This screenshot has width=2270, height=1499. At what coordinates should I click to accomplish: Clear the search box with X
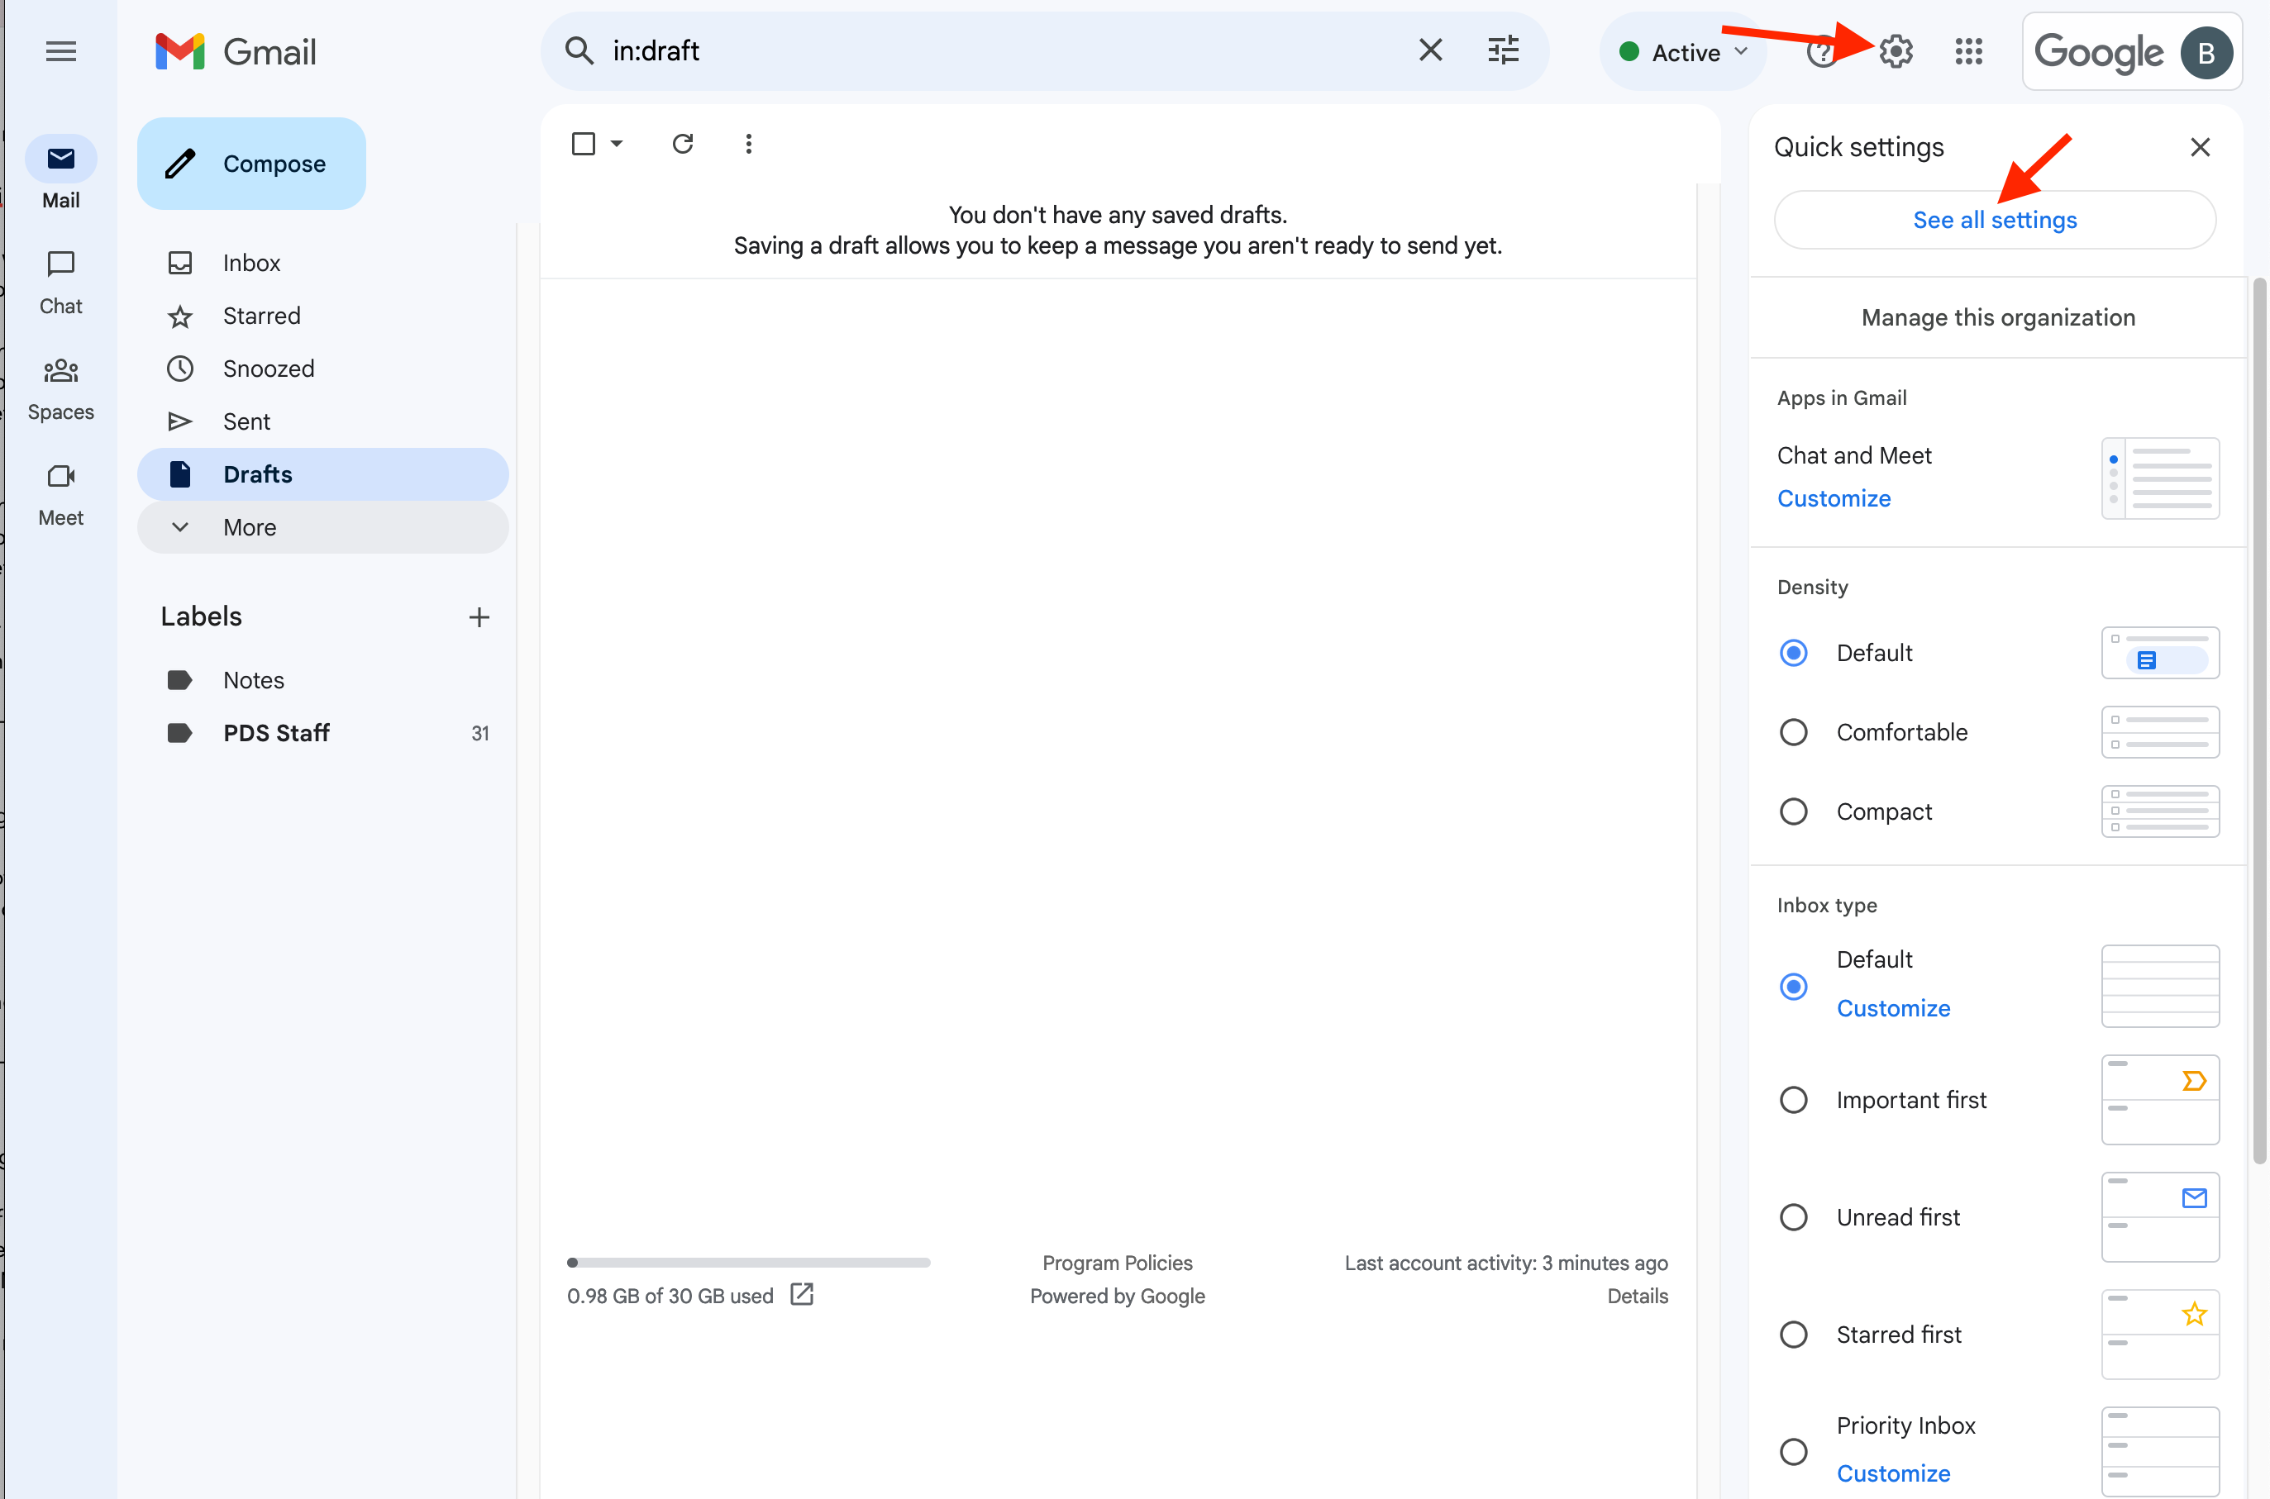tap(1430, 50)
